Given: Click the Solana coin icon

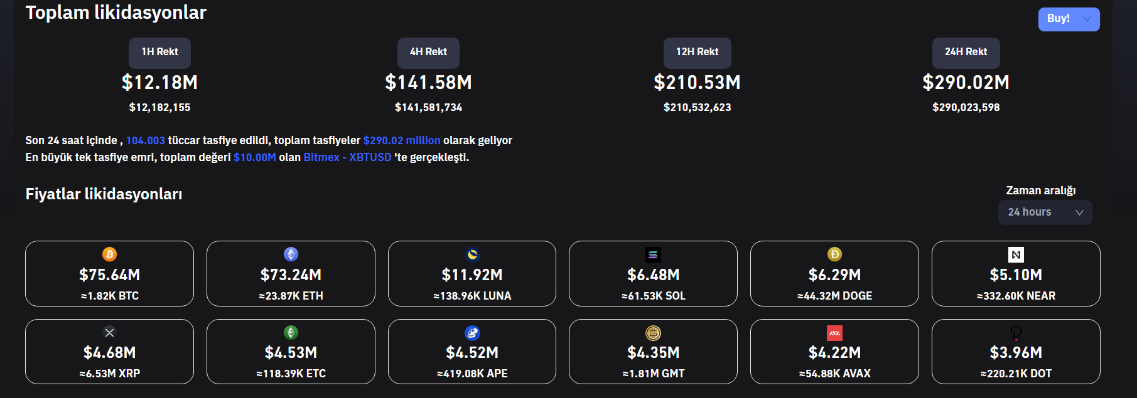Looking at the screenshot, I should pos(653,254).
